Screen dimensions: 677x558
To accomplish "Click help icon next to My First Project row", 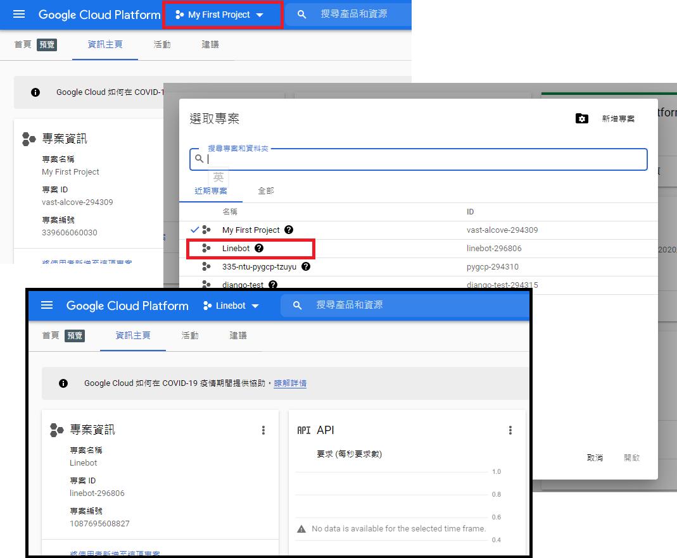I will click(x=289, y=230).
